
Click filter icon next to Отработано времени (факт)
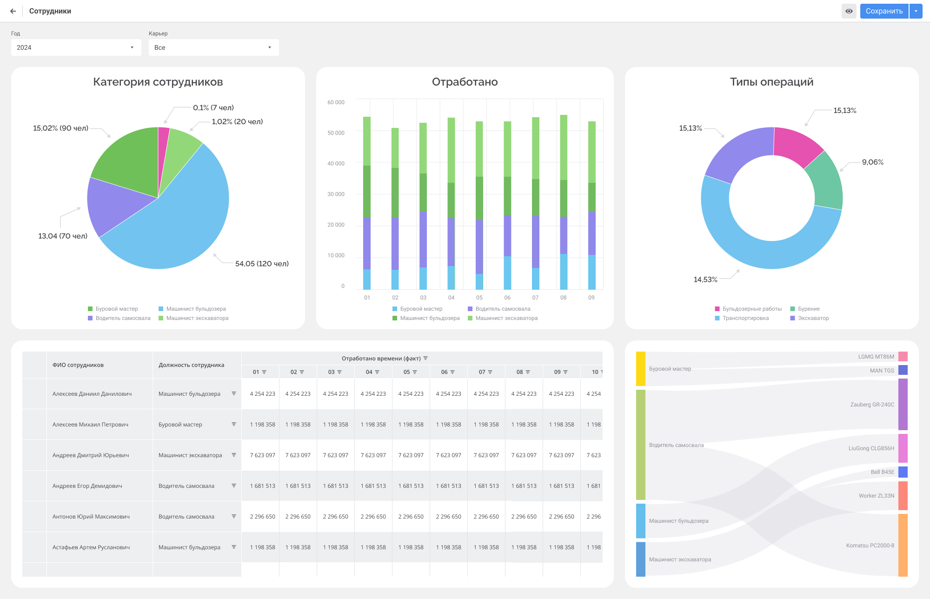425,358
